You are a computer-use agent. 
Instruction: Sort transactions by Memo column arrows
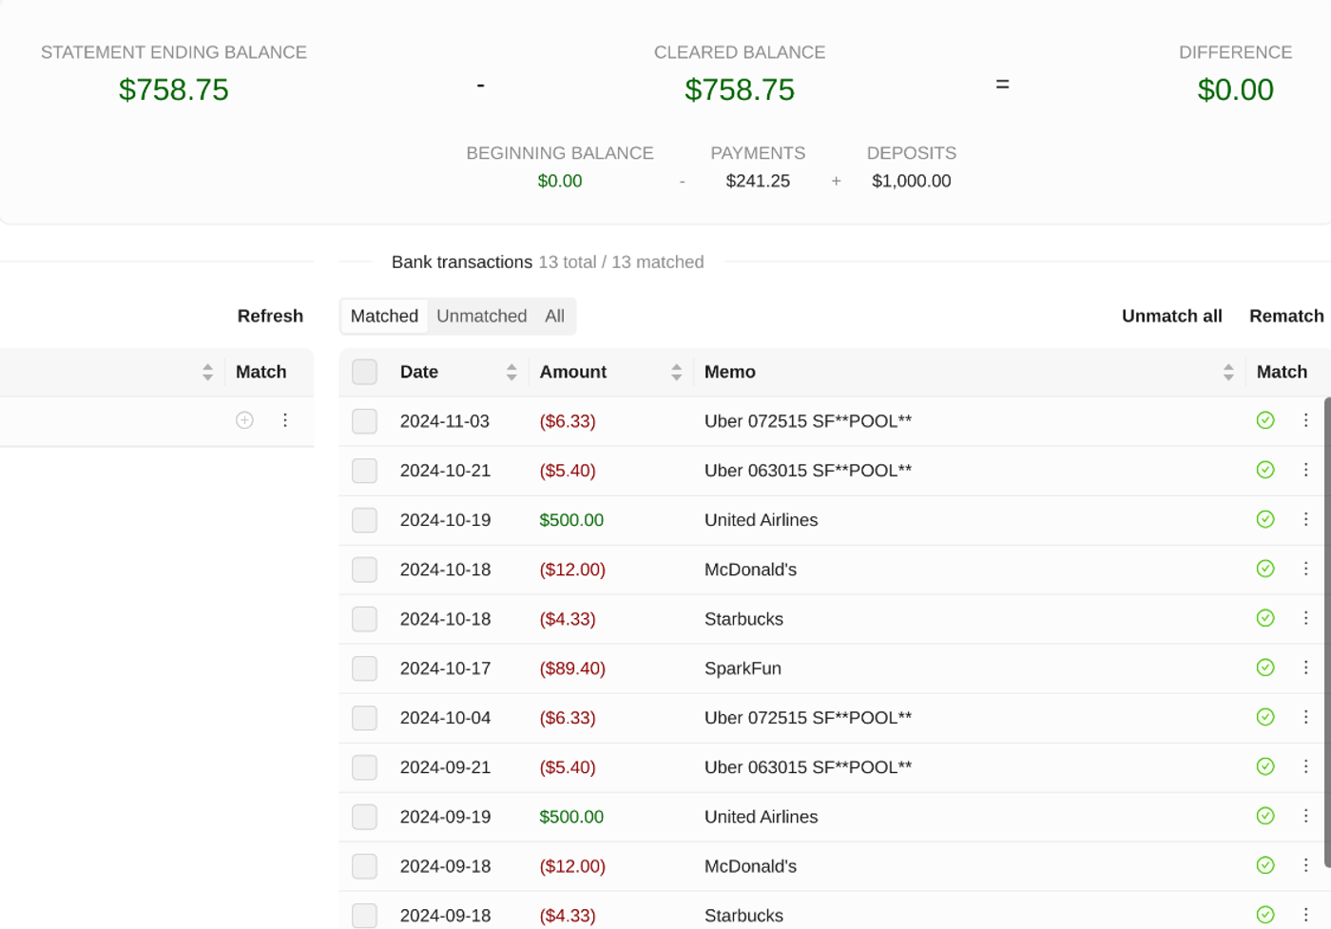[1228, 372]
